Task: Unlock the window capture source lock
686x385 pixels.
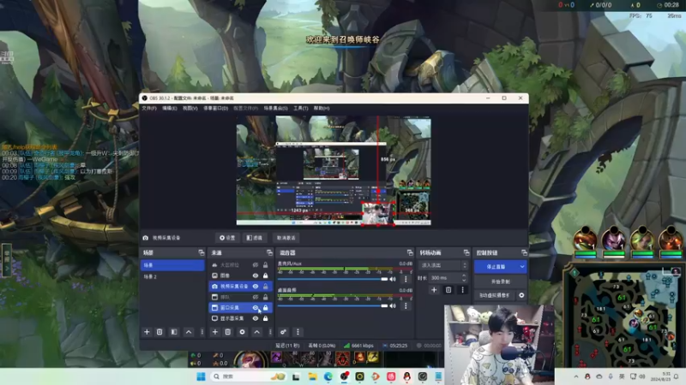Action: [x=266, y=308]
